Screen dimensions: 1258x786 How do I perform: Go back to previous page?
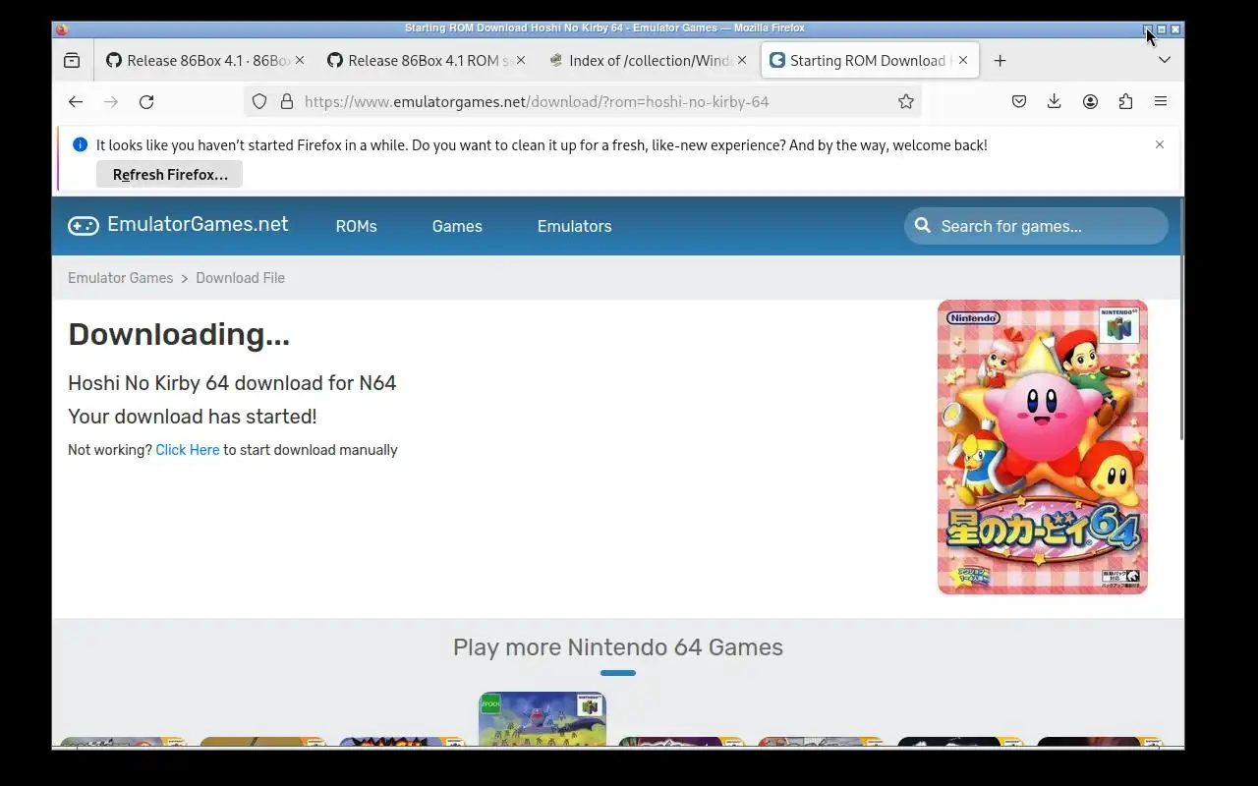pos(76,102)
